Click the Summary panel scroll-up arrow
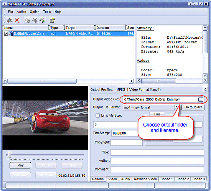The width and height of the screenshot is (211, 191). 205,28
